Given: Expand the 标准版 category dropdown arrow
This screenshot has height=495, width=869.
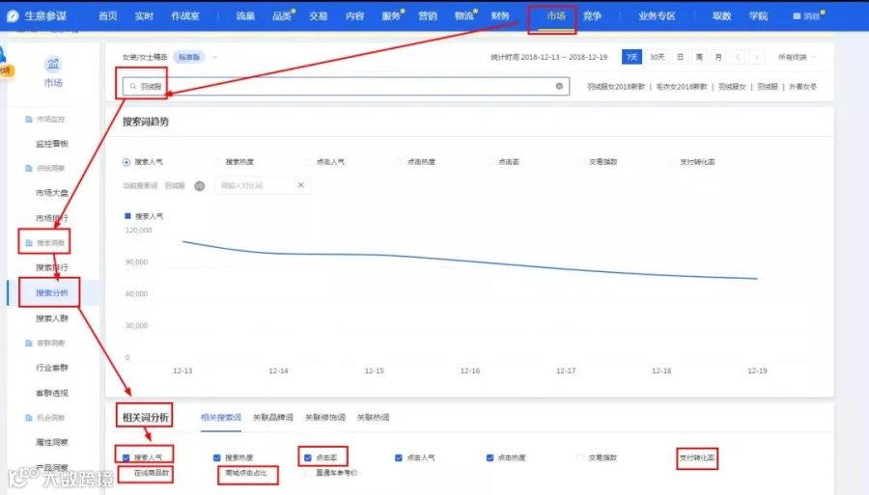Looking at the screenshot, I should [215, 57].
